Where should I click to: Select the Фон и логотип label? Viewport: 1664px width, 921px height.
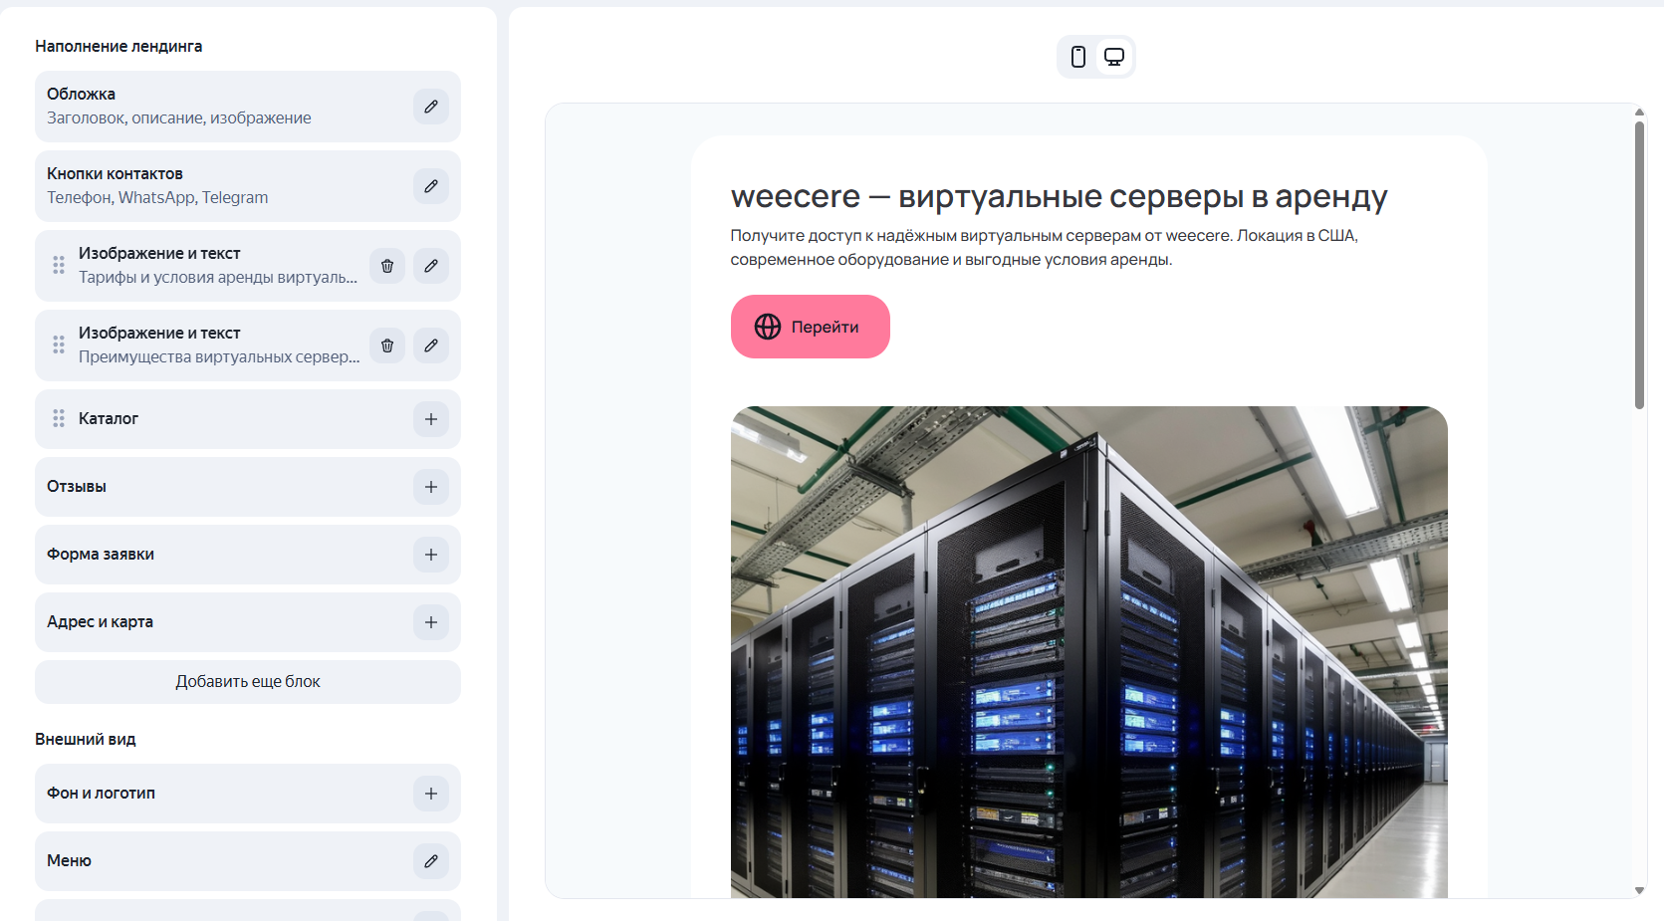101,794
